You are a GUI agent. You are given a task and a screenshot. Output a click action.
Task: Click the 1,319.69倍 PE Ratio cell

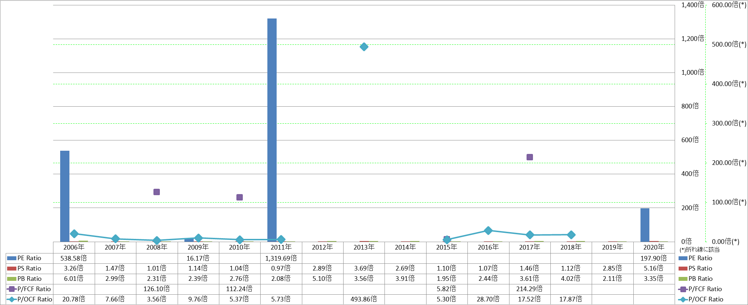(281, 258)
